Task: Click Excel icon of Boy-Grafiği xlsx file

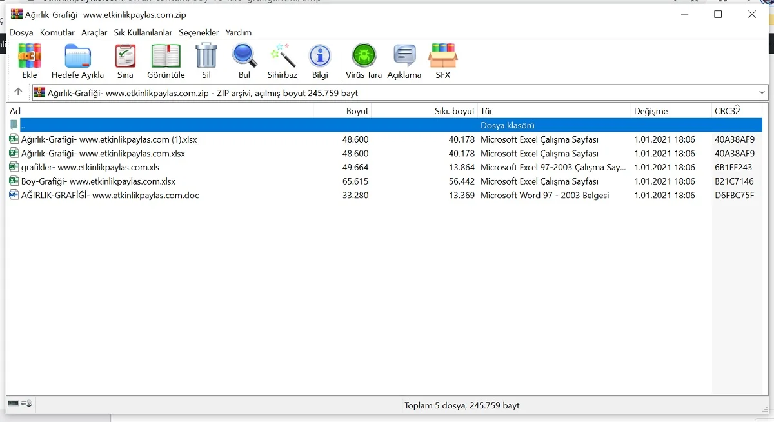Action: click(x=14, y=181)
